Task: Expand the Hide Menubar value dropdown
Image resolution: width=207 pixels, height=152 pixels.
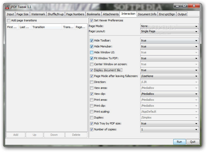Action: tap(169, 46)
